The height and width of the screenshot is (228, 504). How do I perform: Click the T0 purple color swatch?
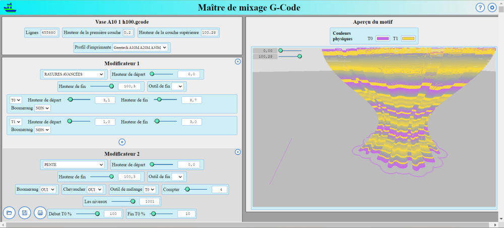pyautogui.click(x=383, y=39)
